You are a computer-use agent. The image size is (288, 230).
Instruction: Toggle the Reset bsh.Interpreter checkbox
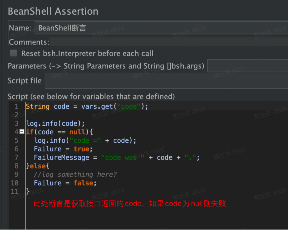click(x=13, y=53)
